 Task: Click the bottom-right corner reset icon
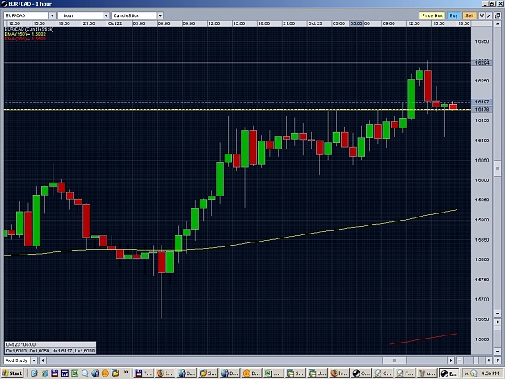click(498, 360)
